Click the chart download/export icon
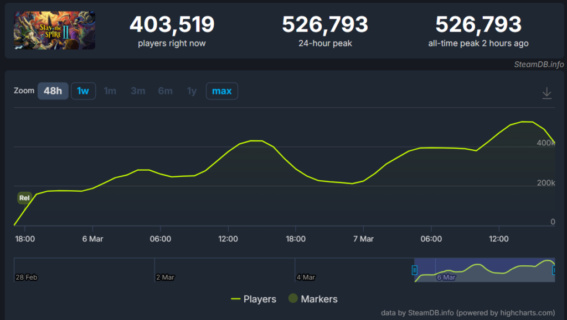The image size is (567, 320). [547, 93]
